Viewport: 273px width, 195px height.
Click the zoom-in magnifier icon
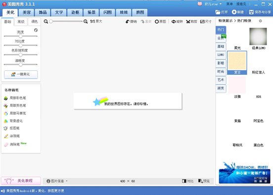coord(86,21)
